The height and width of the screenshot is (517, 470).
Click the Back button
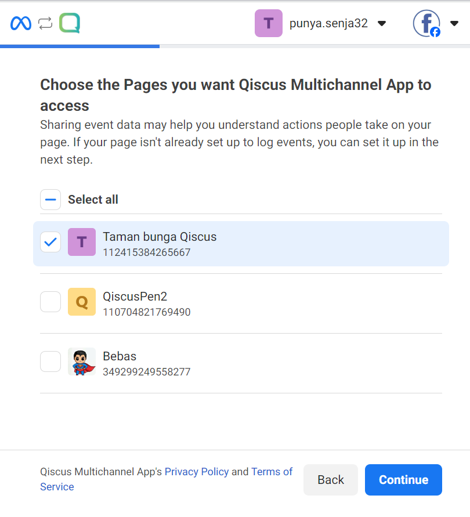click(331, 480)
